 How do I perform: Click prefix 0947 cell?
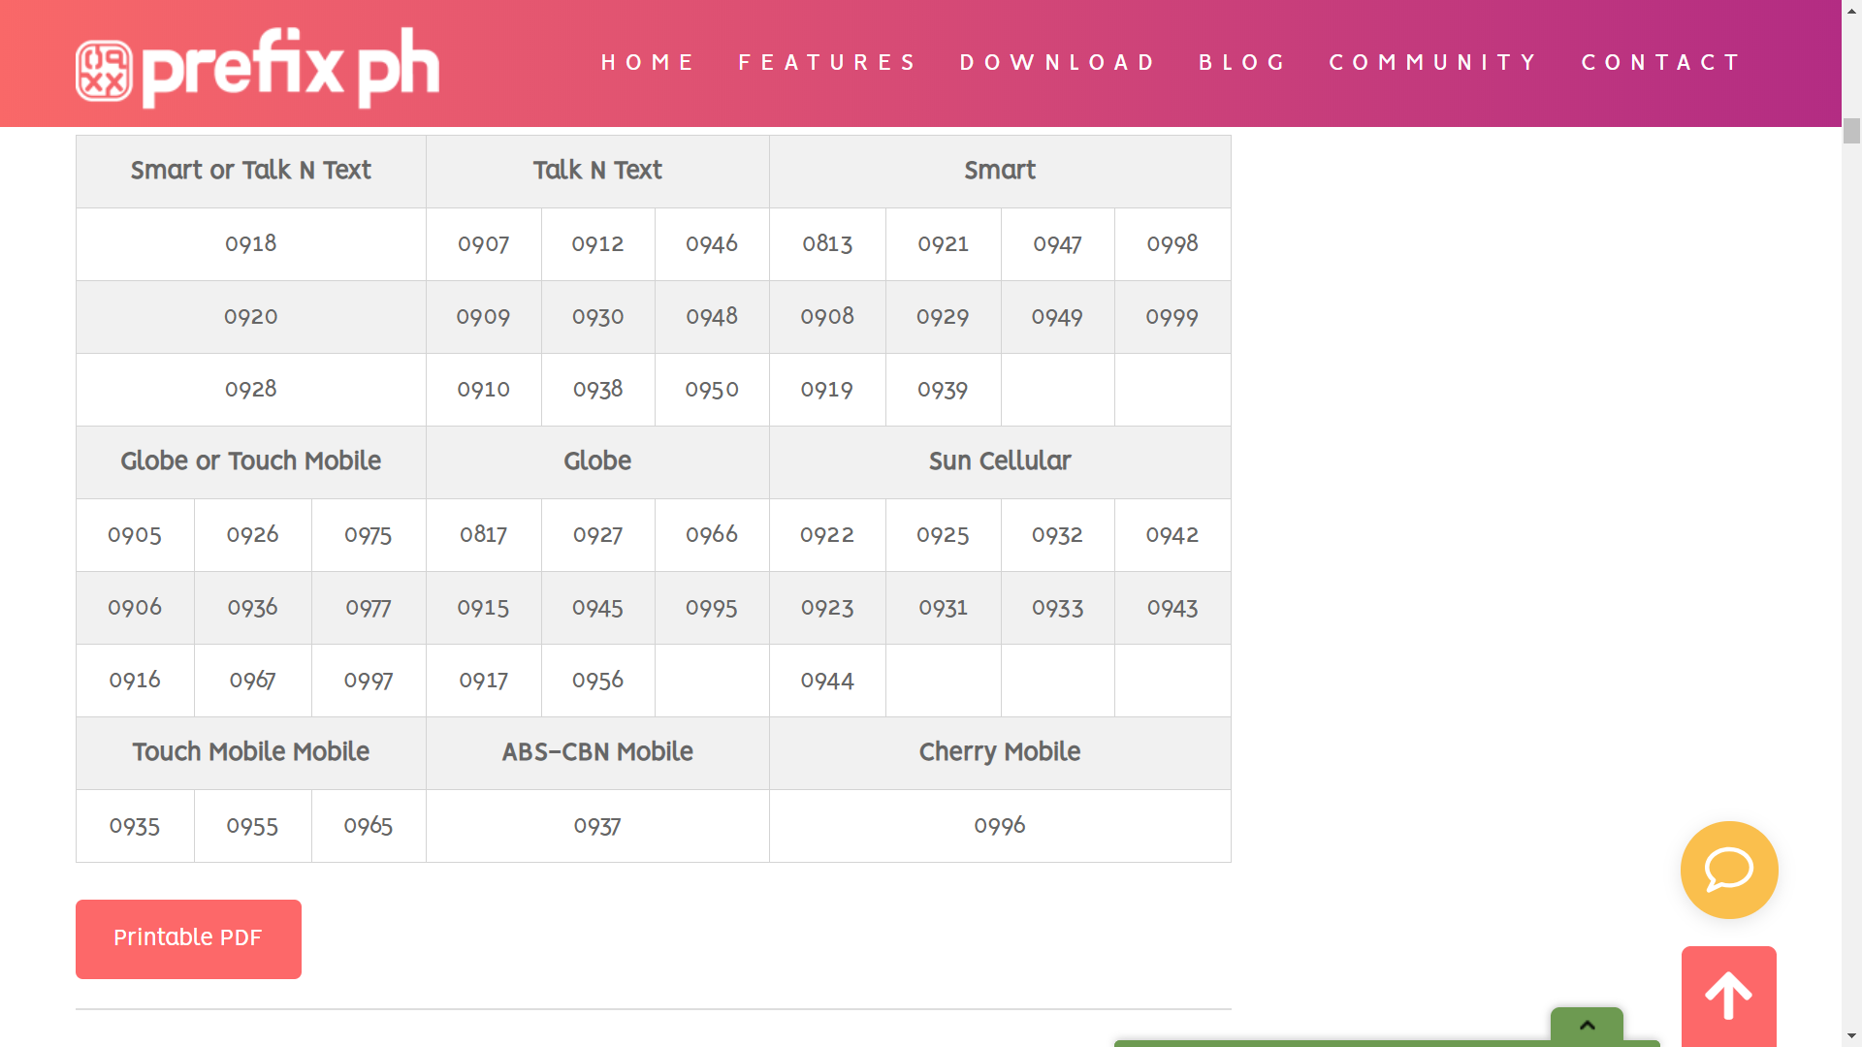point(1058,244)
